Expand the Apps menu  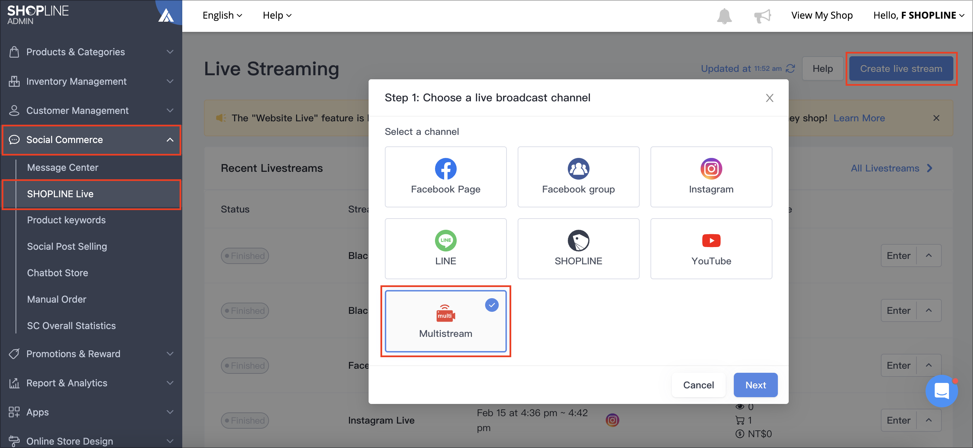[91, 412]
